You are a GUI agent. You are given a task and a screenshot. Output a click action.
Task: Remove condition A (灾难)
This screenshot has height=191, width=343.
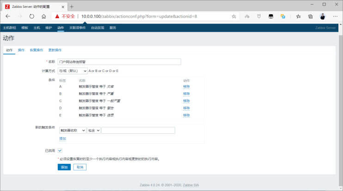coord(186,86)
